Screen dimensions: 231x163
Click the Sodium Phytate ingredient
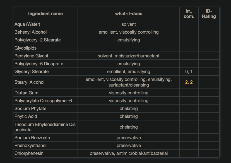[x=30, y=108]
